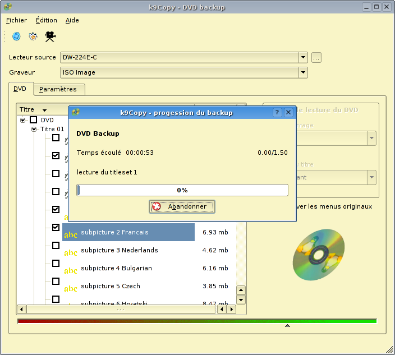This screenshot has width=395, height=355.
Task: Minimize the k9Copy main window
Action: pyautogui.click(x=366, y=7)
